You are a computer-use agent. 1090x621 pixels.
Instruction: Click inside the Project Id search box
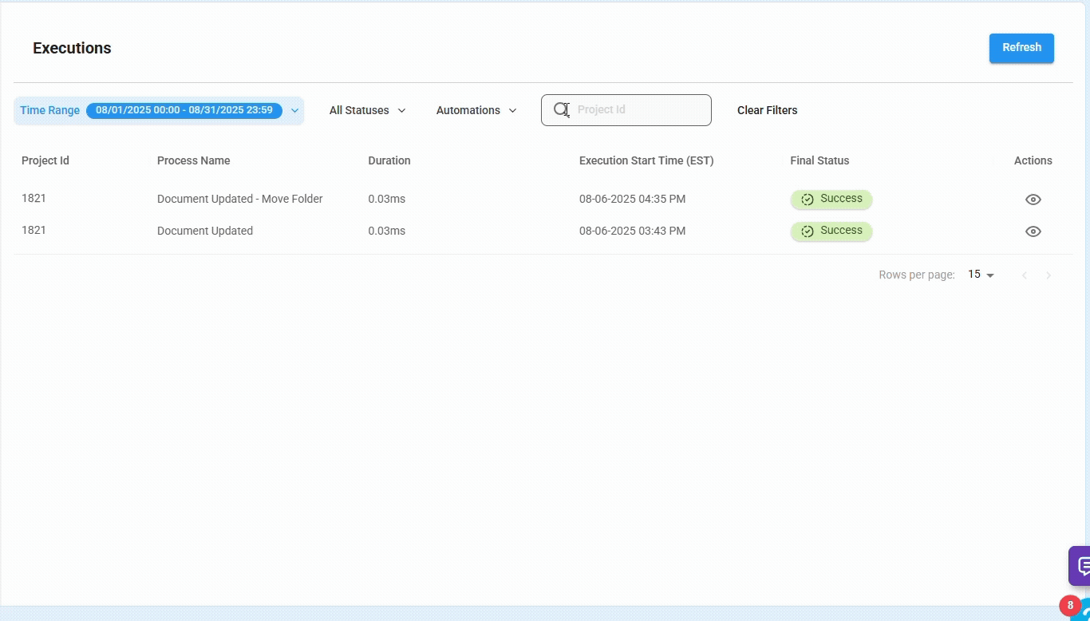[x=630, y=109]
